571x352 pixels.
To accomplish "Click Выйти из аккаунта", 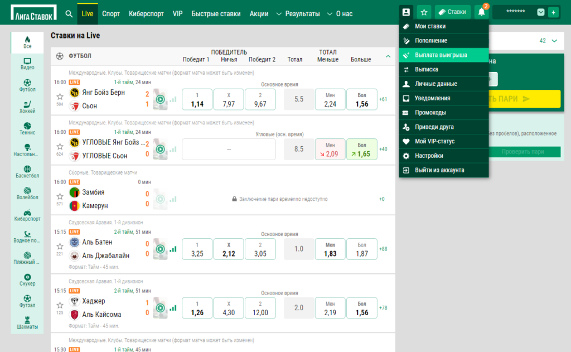I will 443,170.
